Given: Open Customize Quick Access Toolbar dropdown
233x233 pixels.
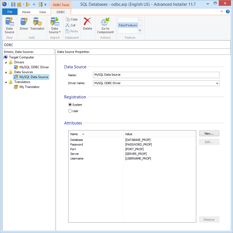Looking at the screenshot, I should click(45, 4).
